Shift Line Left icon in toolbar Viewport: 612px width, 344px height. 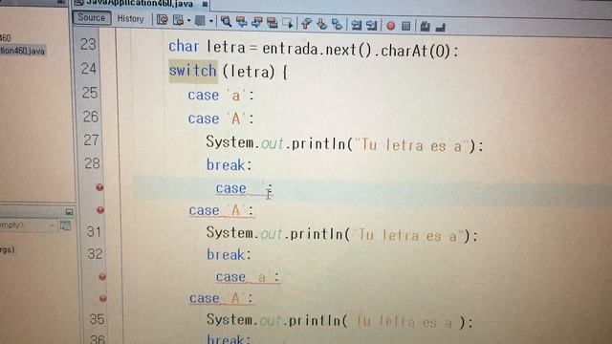[356, 25]
